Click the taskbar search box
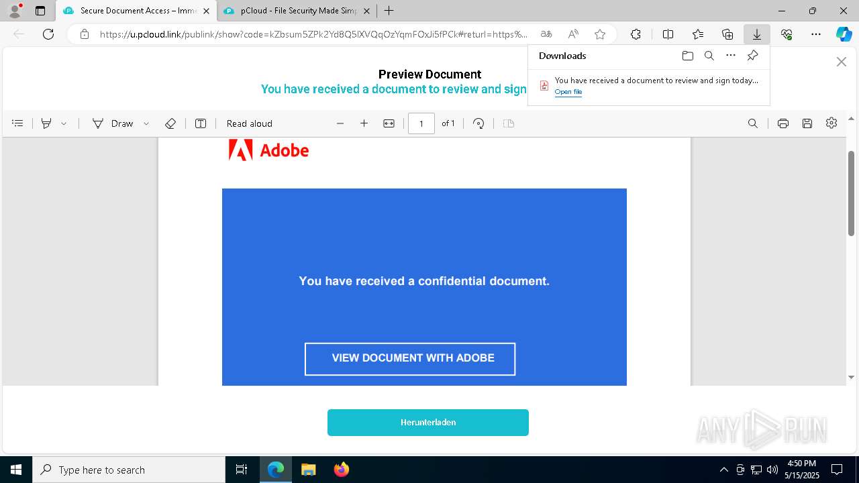The width and height of the screenshot is (859, 483). [x=129, y=470]
